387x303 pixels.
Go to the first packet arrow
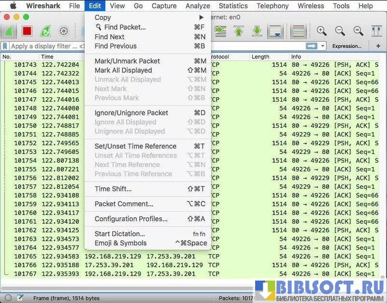[x=239, y=31]
